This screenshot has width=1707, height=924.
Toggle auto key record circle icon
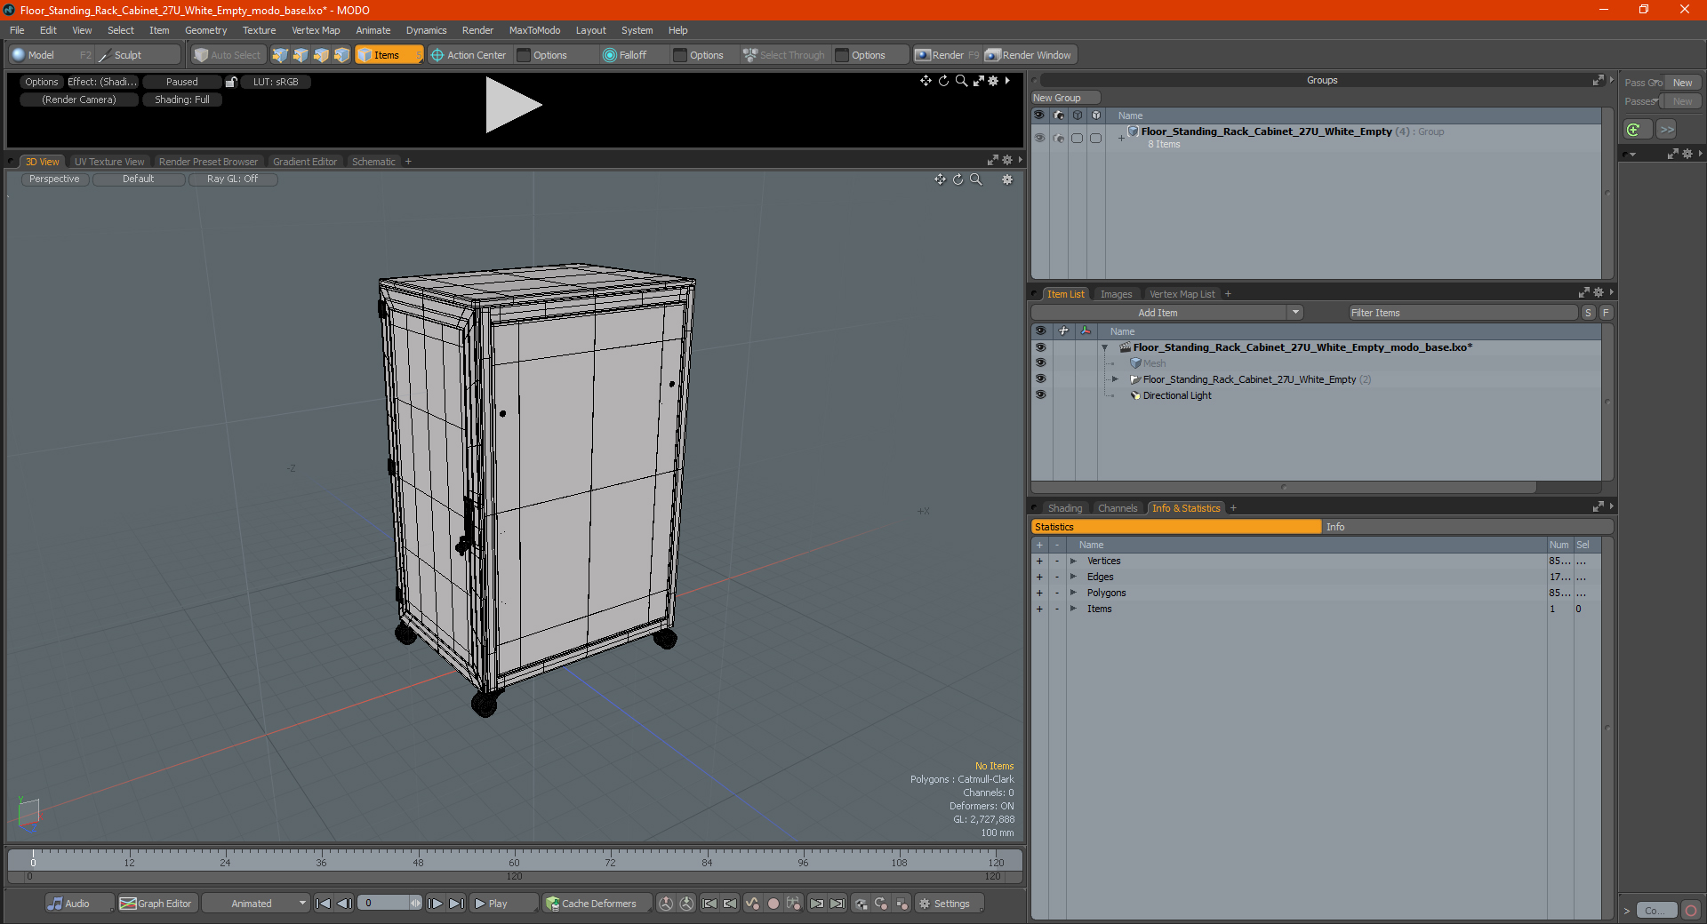click(x=773, y=904)
